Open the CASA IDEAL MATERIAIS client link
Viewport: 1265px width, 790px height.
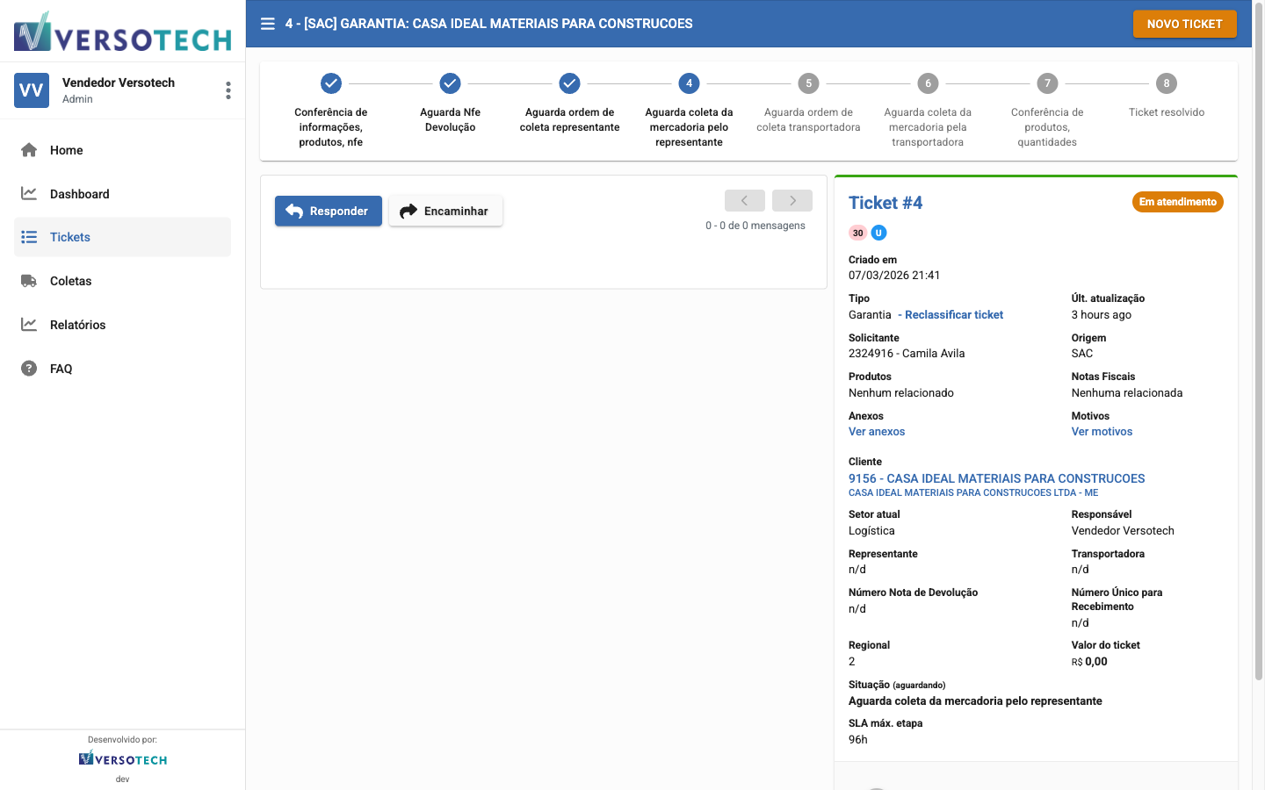point(996,478)
